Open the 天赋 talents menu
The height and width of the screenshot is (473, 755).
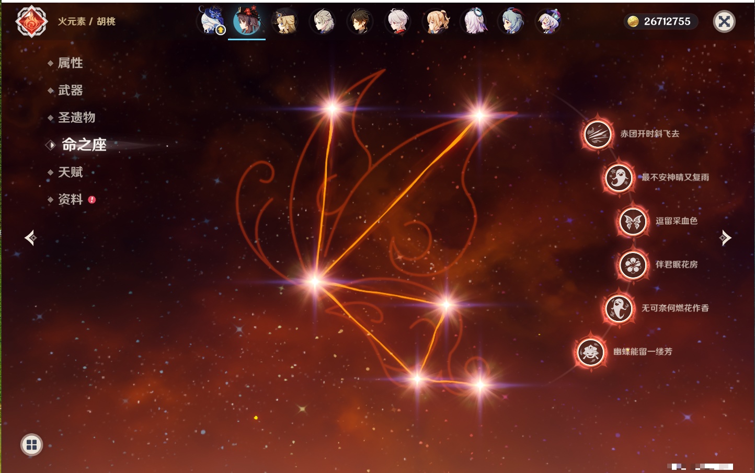tap(70, 172)
